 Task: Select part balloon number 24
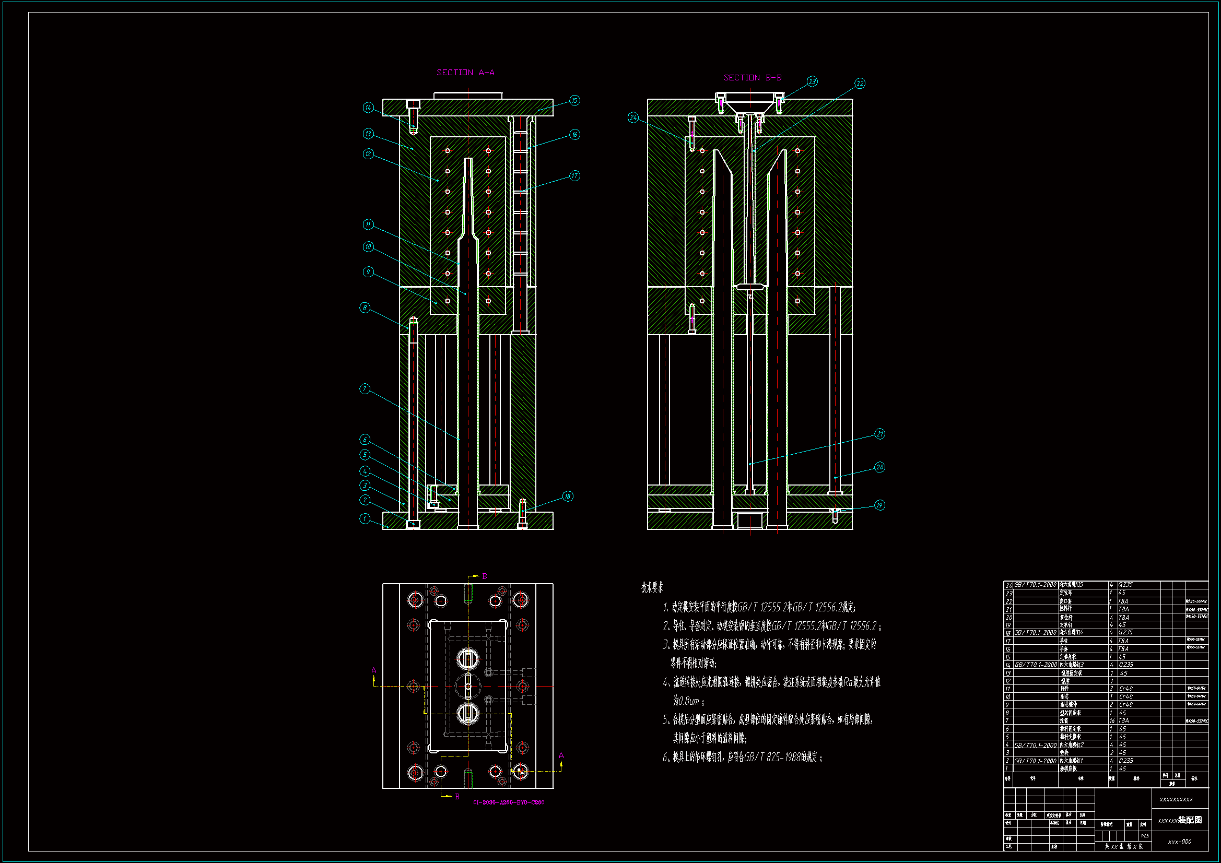633,117
